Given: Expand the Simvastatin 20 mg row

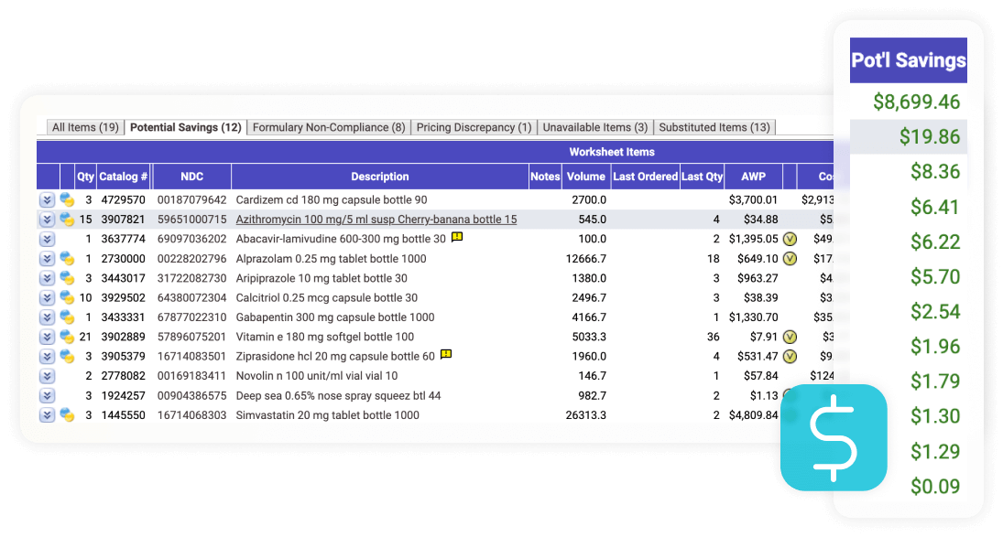Looking at the screenshot, I should [x=47, y=415].
